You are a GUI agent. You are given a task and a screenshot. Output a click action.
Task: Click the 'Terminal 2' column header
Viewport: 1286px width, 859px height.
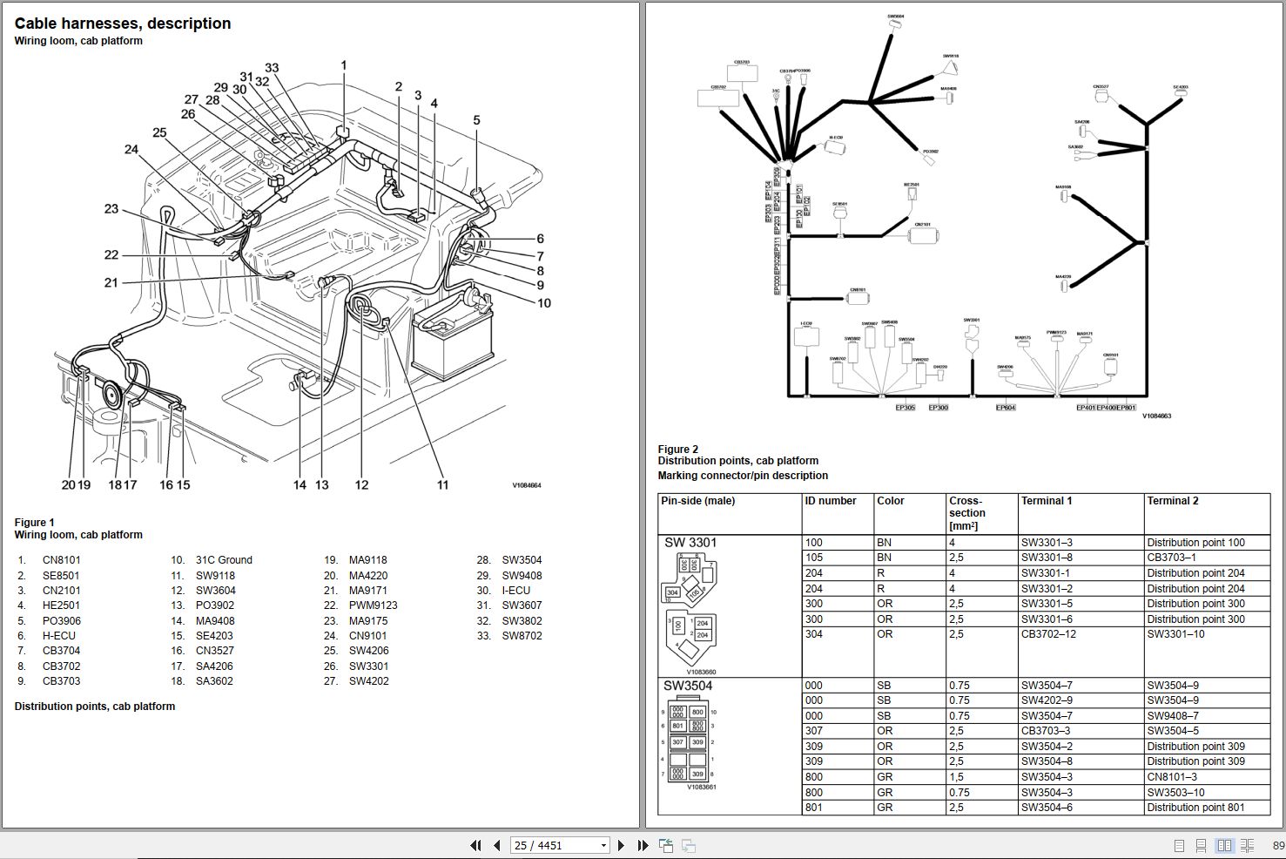point(1173,501)
